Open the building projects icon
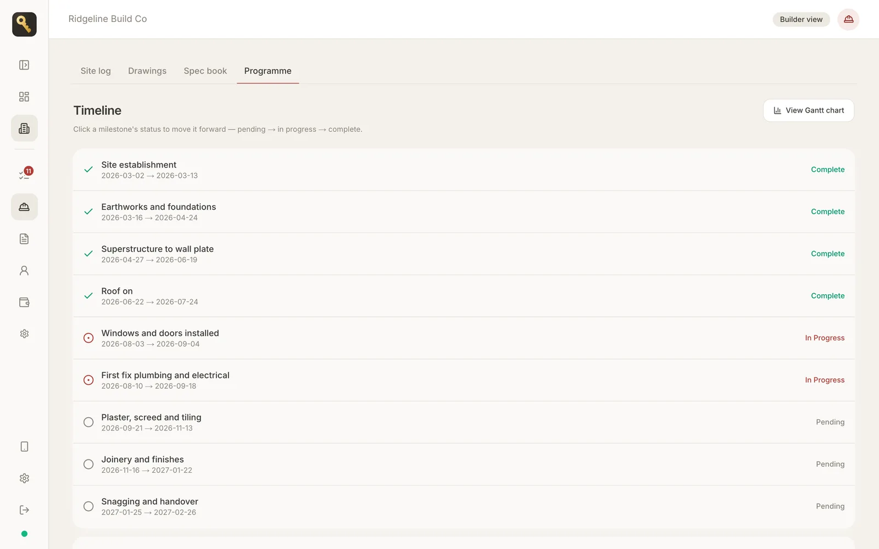This screenshot has width=879, height=549. click(24, 128)
